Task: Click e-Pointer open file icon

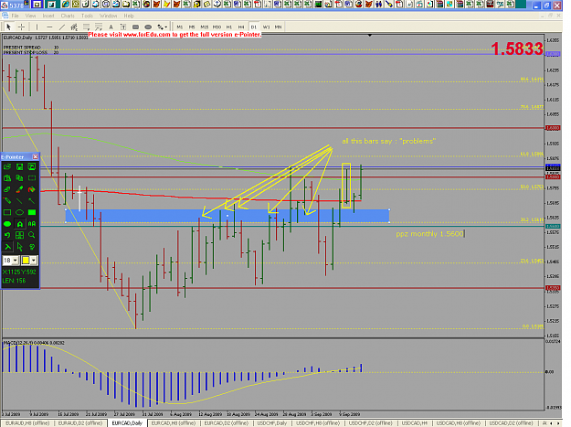Action: pos(7,166)
